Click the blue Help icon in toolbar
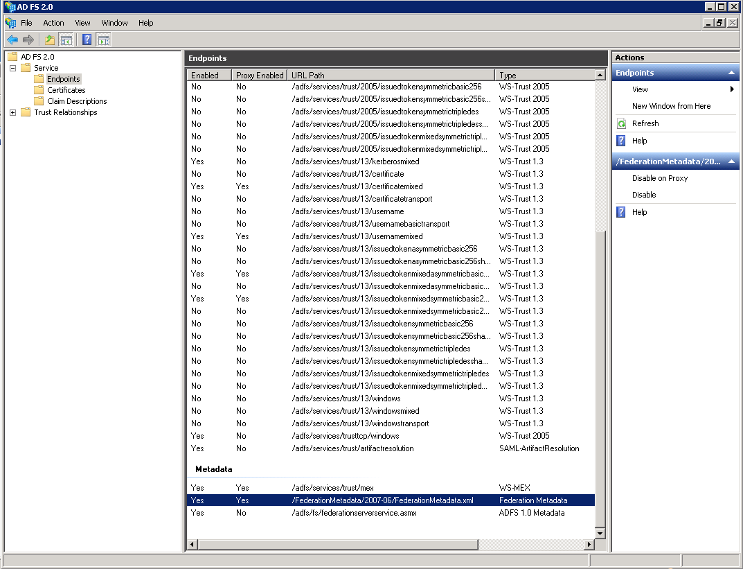This screenshot has width=743, height=569. pos(87,40)
